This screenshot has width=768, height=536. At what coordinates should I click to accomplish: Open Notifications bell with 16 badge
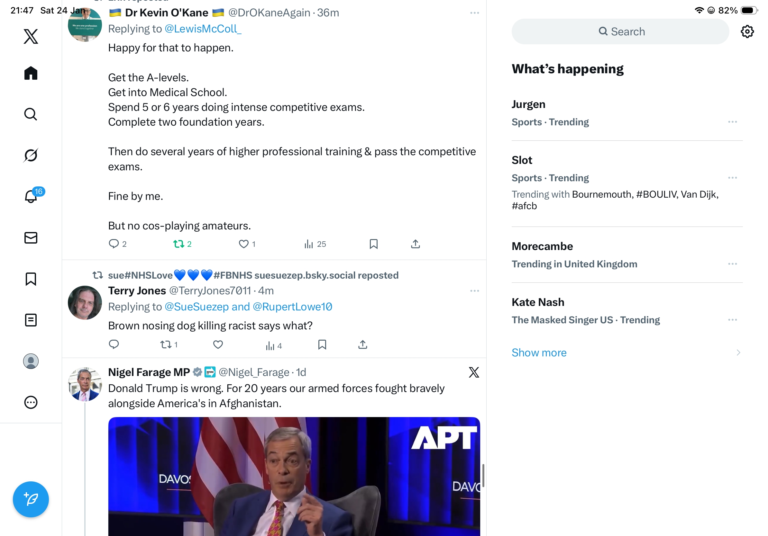coord(31,196)
